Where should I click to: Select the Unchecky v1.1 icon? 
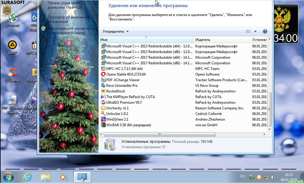click(x=103, y=108)
